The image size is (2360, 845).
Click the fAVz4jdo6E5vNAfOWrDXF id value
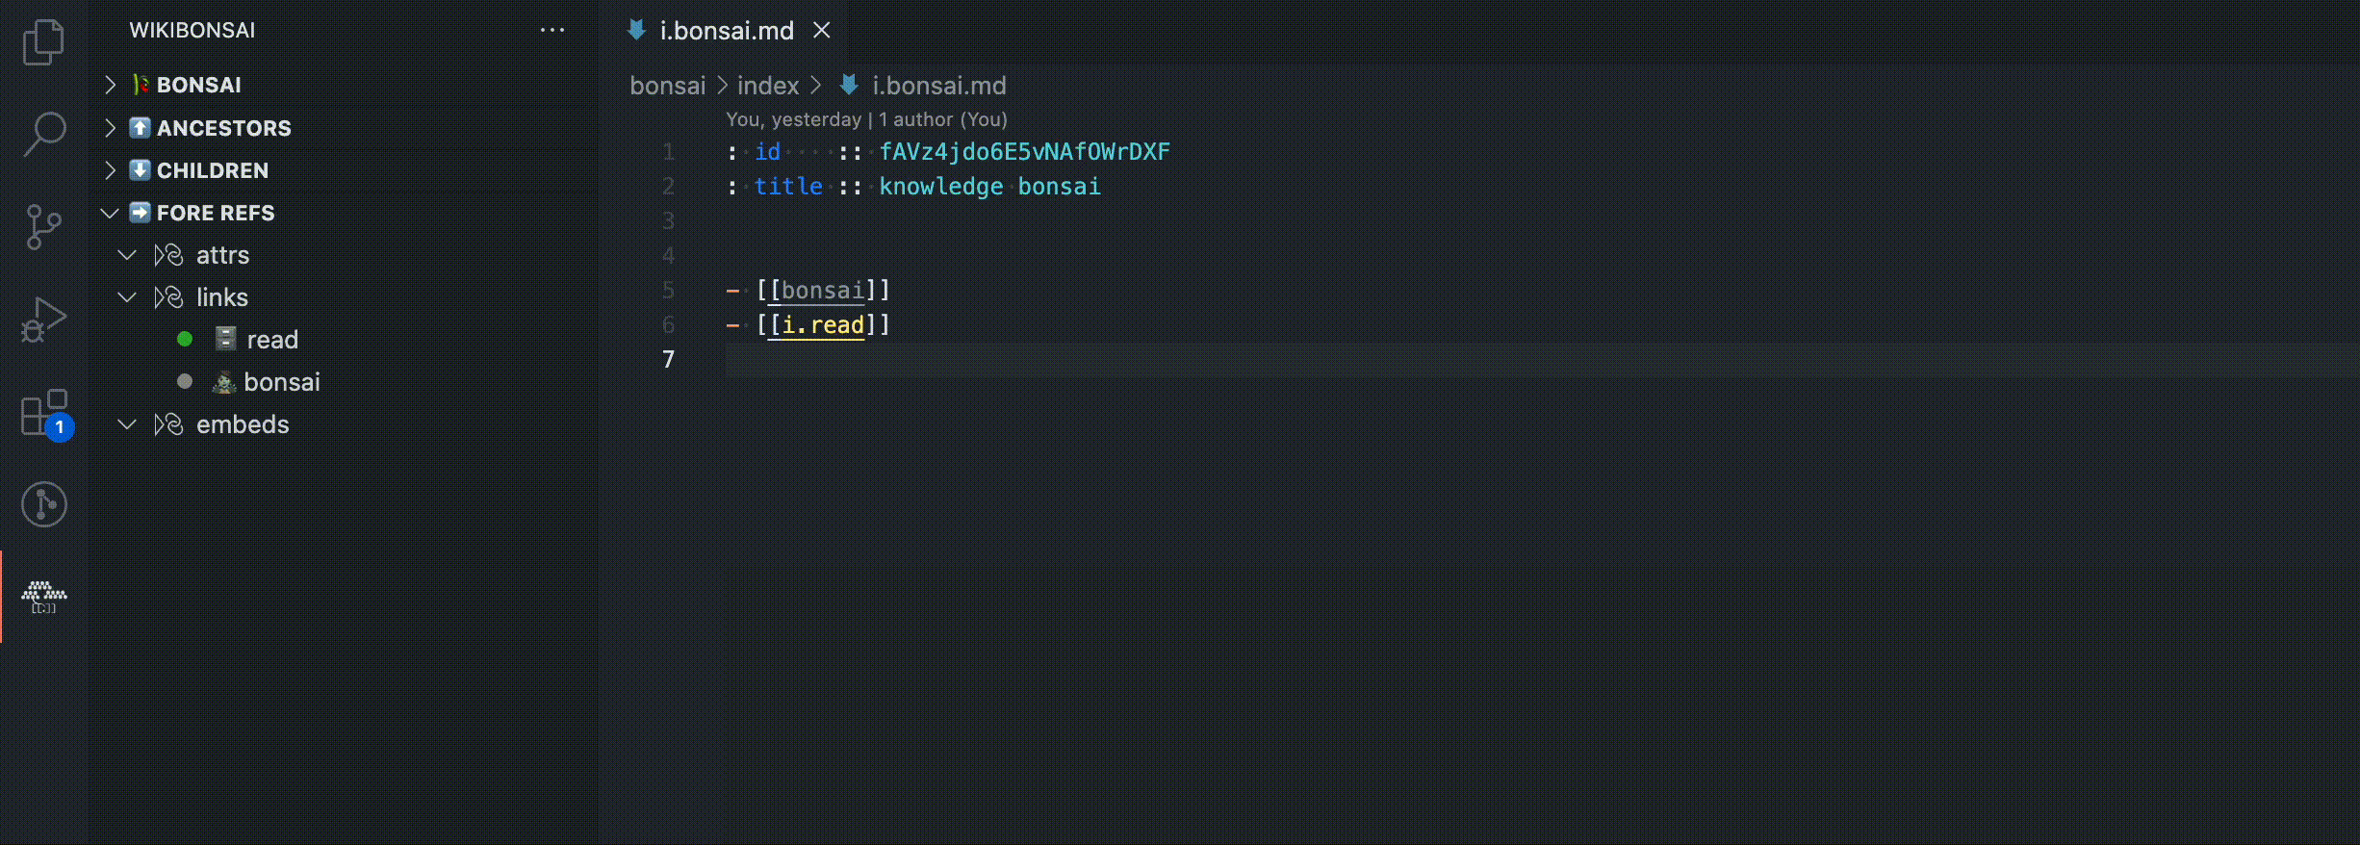click(1024, 152)
